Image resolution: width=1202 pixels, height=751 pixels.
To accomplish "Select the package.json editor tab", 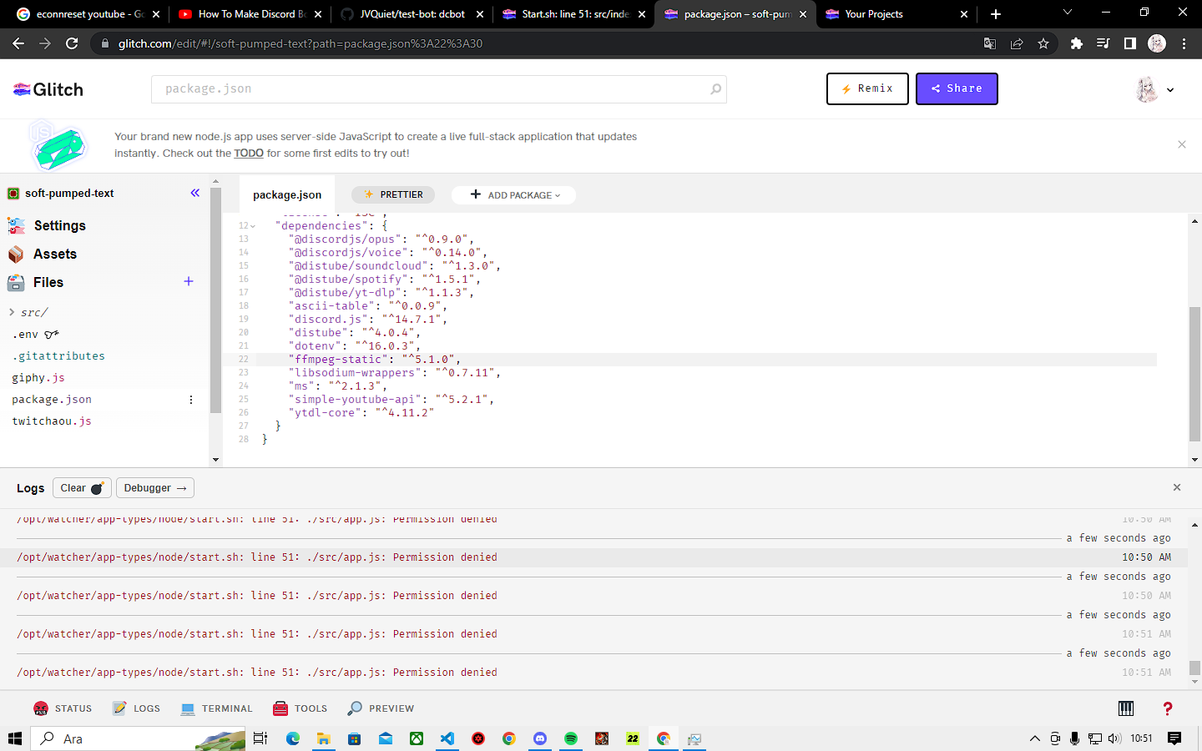I will point(287,194).
